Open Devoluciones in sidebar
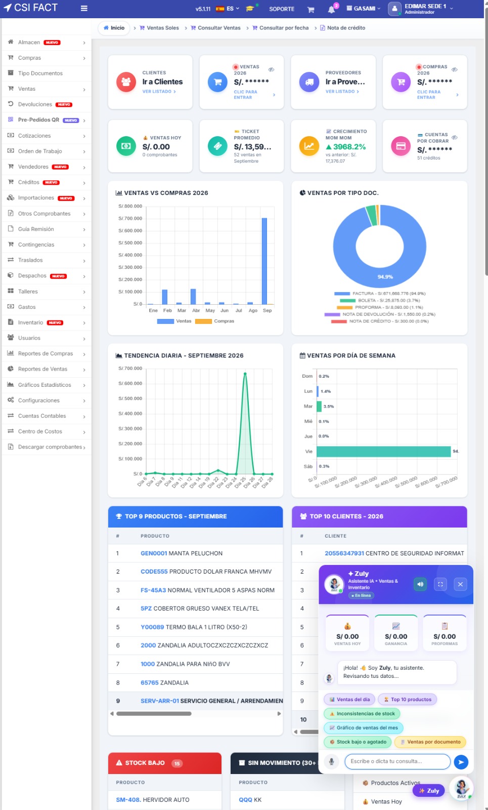 46,104
